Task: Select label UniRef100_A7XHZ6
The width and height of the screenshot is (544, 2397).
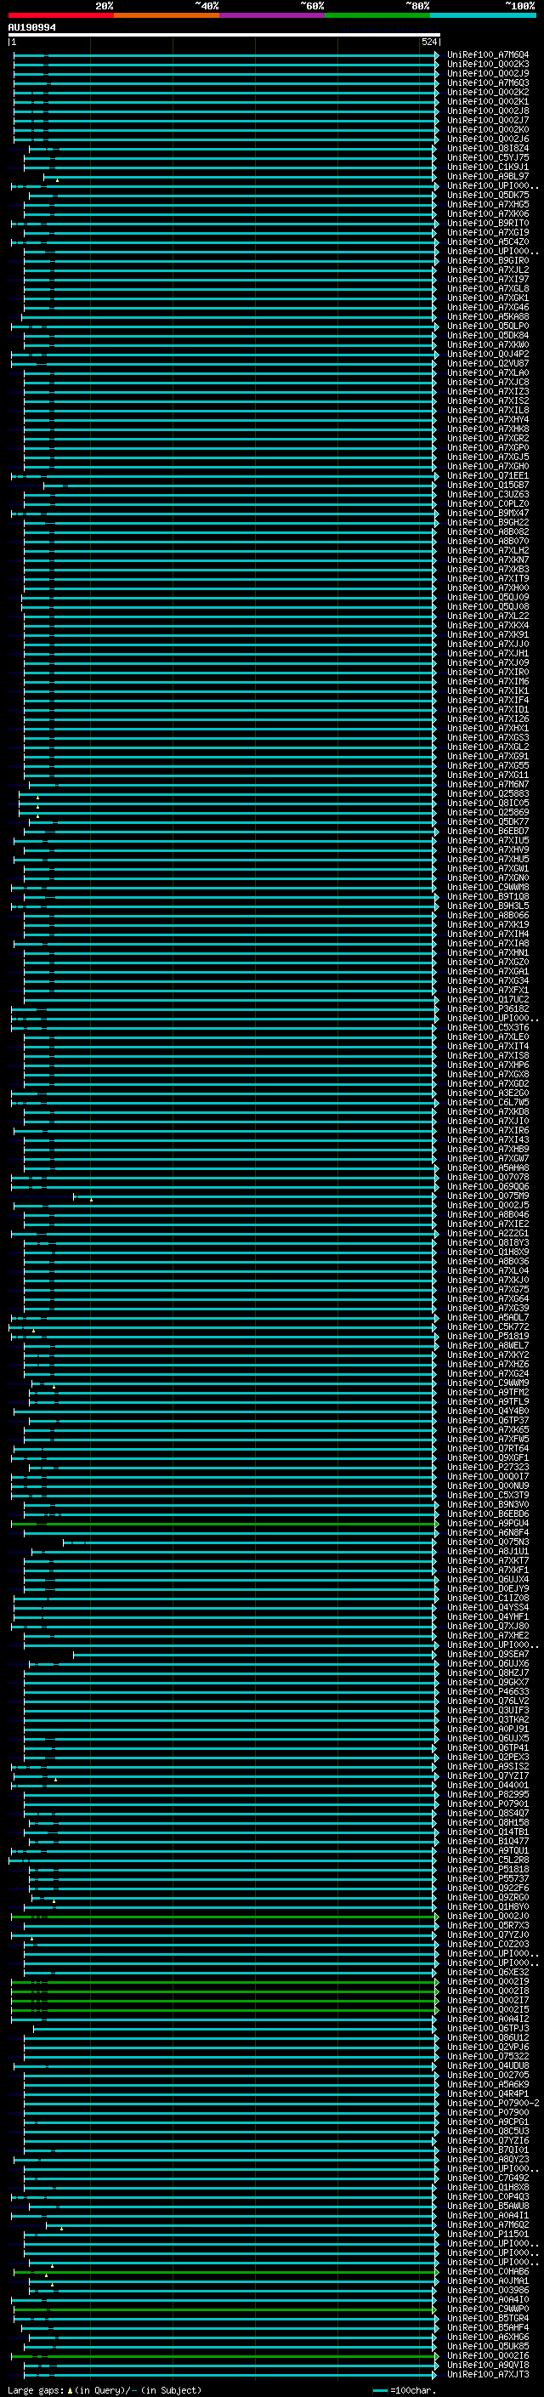Action: [x=487, y=1364]
